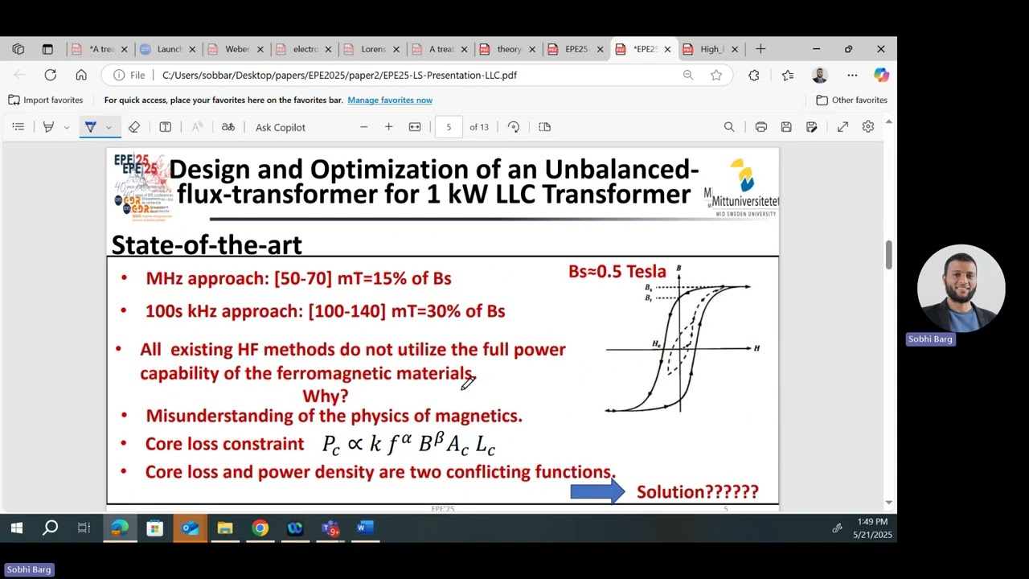Expand the Highlight tool color options
This screenshot has width=1029, height=579.
[x=66, y=127]
